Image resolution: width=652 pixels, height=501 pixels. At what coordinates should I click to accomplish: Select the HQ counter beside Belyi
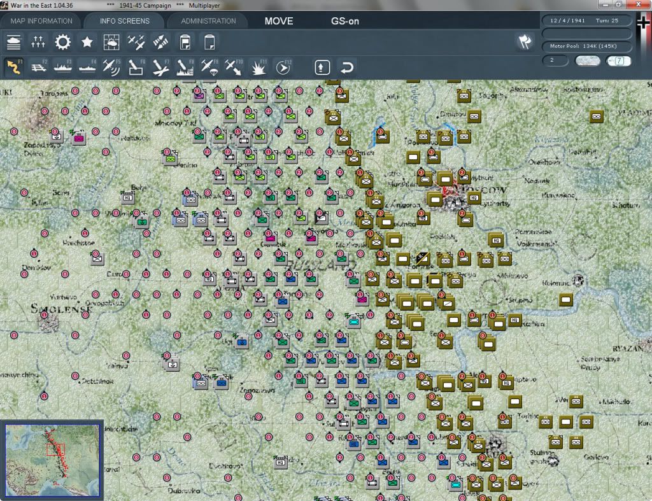click(x=127, y=197)
